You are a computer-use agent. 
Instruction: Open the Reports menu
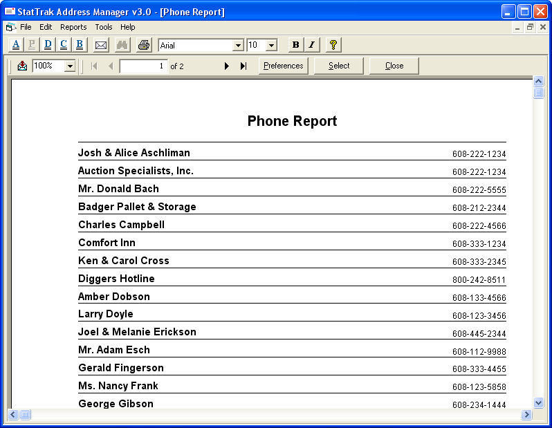[x=73, y=27]
